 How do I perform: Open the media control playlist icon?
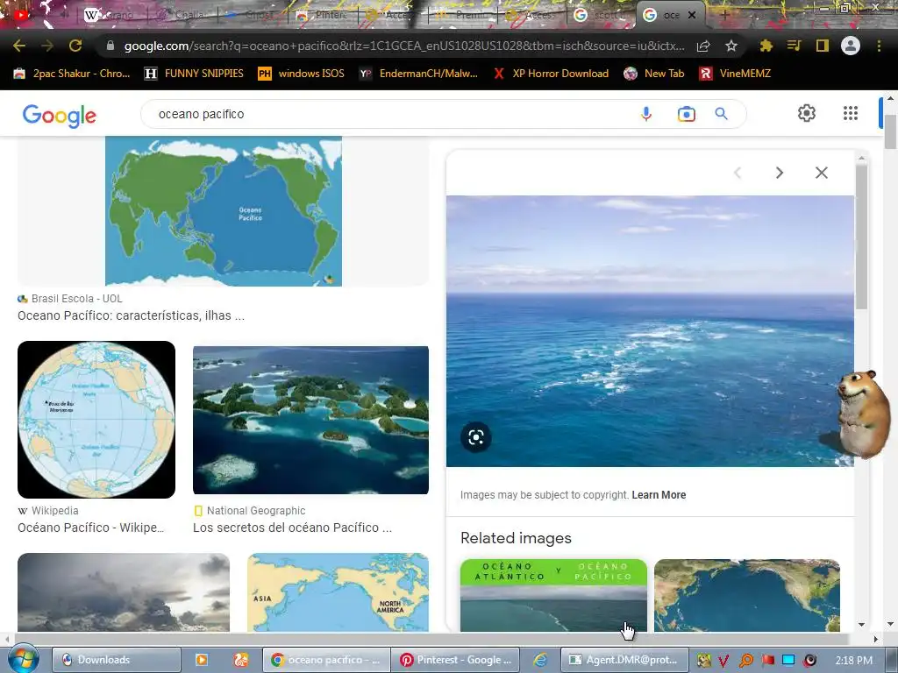click(x=794, y=46)
